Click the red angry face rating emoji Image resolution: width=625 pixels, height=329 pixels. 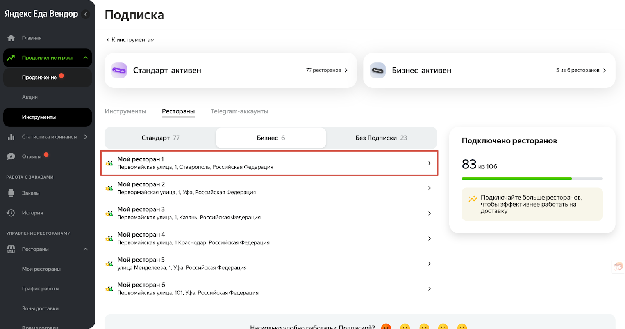[x=386, y=327]
